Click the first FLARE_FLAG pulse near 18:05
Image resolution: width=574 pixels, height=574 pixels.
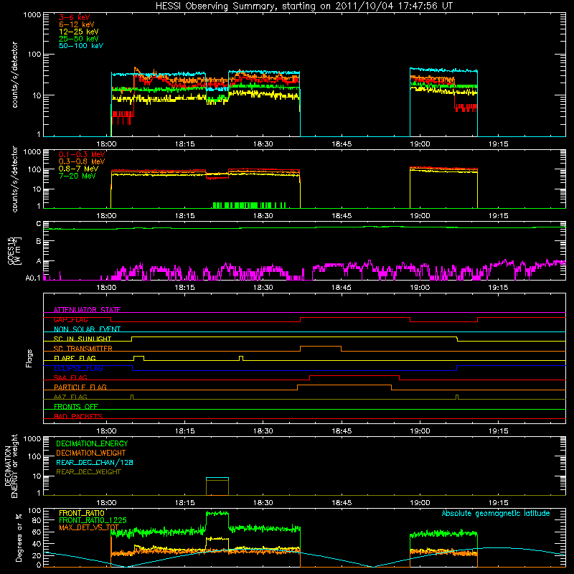pyautogui.click(x=138, y=358)
